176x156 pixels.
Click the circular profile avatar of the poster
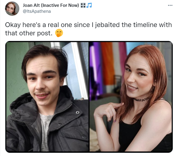(x=12, y=9)
